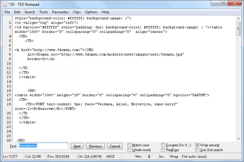Open the Tools menu
The width and height of the screenshot is (244, 162).
[44, 12]
